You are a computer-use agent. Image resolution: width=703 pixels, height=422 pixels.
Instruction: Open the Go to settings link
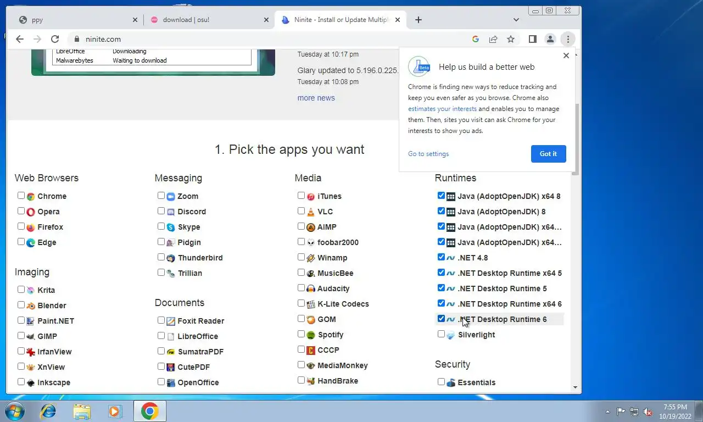pos(428,154)
